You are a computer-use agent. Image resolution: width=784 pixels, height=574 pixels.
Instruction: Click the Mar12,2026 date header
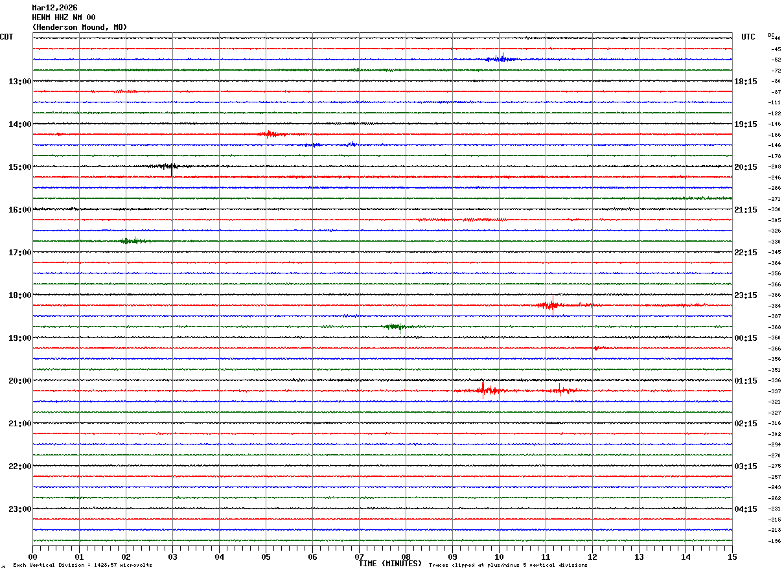54,8
